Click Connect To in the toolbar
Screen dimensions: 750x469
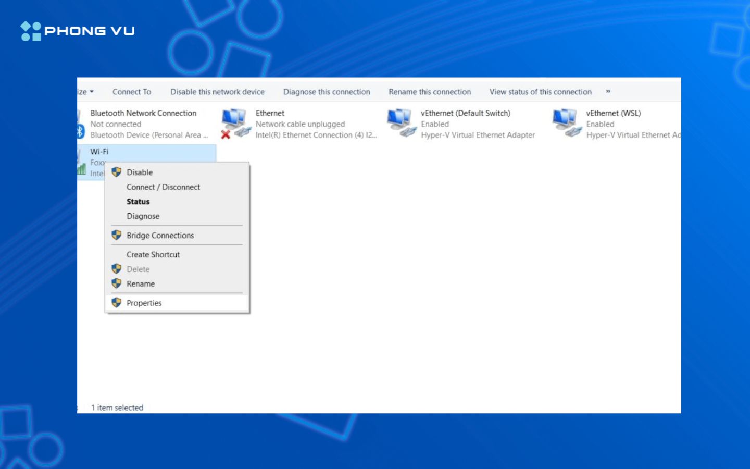[132, 92]
